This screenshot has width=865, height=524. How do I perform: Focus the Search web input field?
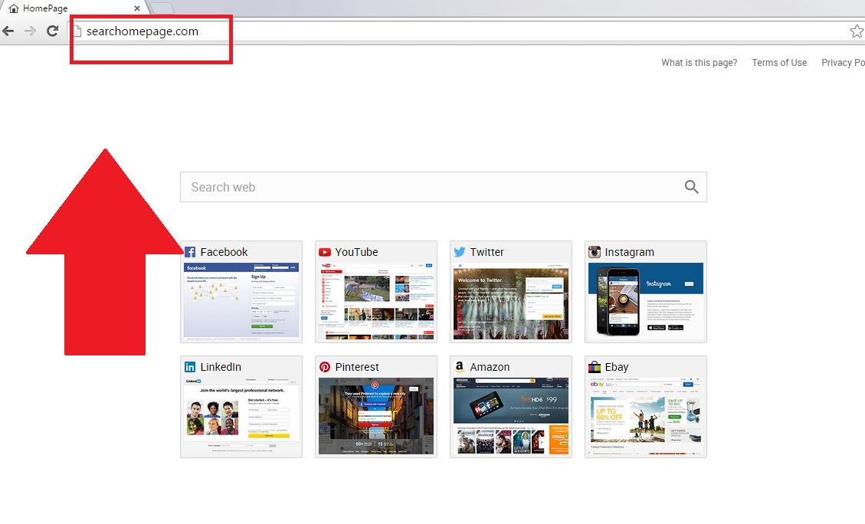pyautogui.click(x=429, y=187)
